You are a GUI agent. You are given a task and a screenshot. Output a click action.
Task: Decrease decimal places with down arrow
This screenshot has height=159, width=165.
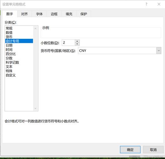[77, 44]
